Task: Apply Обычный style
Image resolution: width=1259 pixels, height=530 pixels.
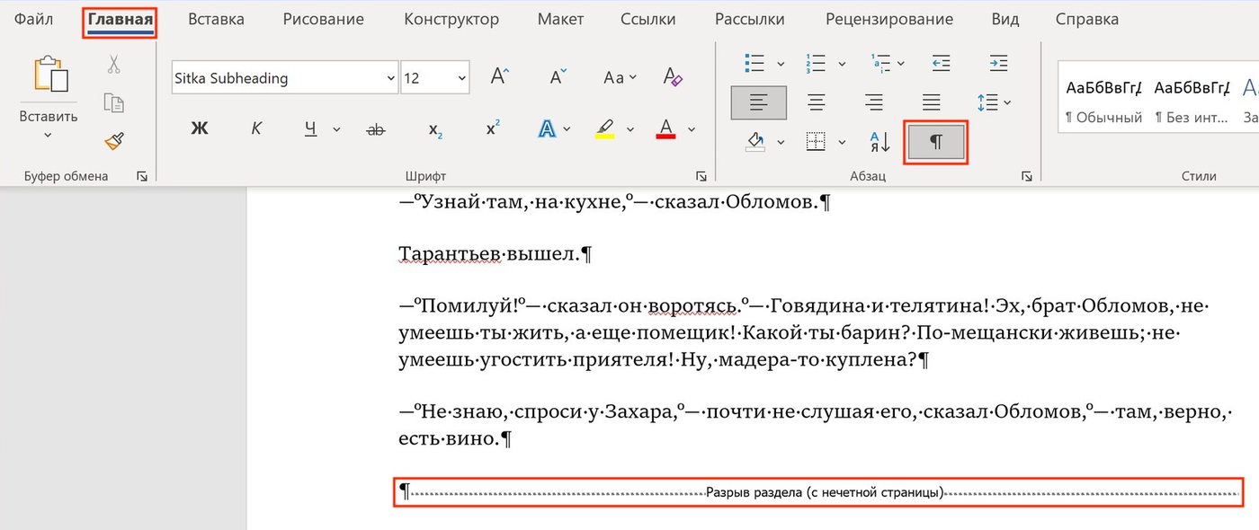Action: 1103,102
